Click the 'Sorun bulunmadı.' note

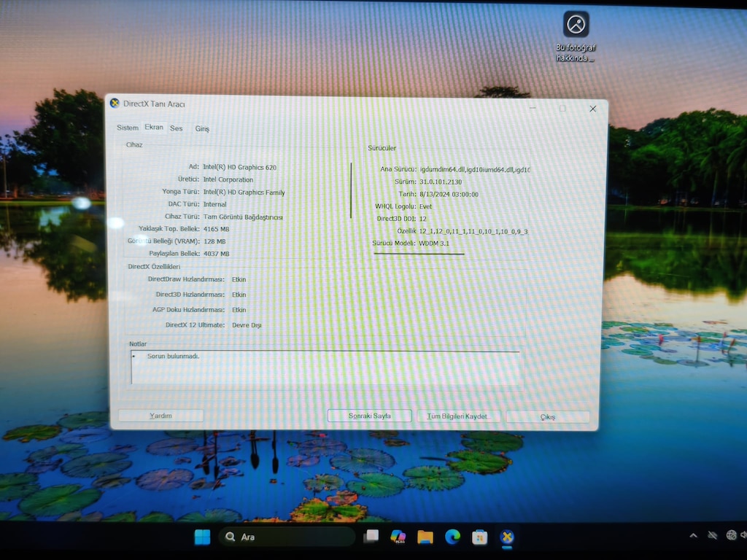(174, 356)
